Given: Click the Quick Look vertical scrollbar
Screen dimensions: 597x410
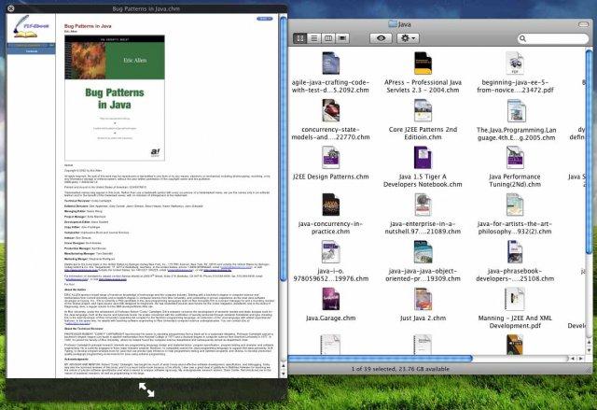Looking at the screenshot, I should point(284,187).
